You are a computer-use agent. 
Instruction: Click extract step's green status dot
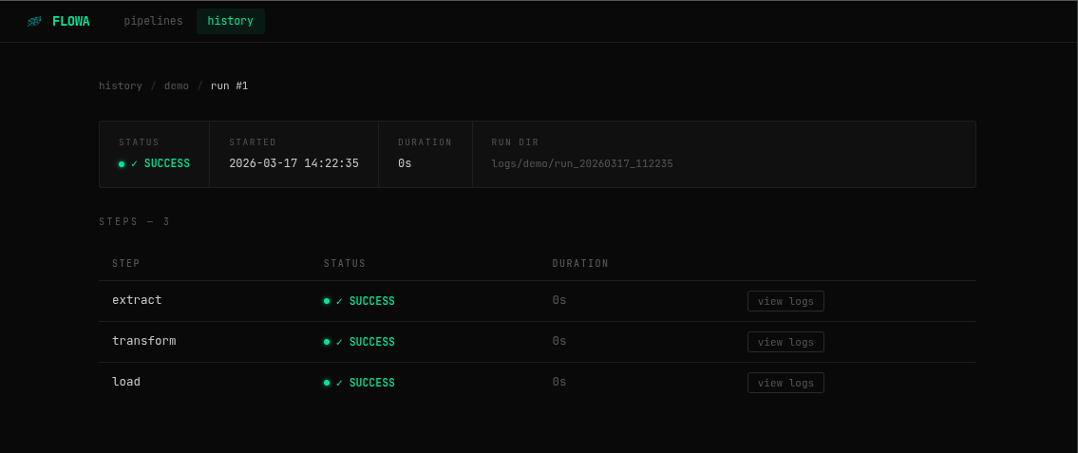[x=327, y=301]
